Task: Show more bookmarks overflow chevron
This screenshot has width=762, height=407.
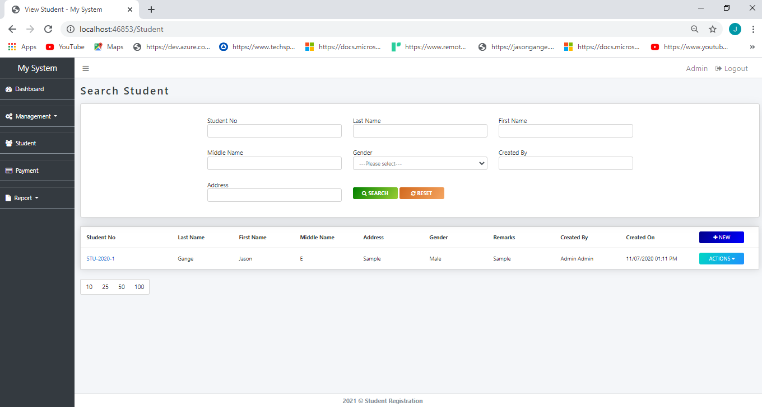Action: (x=752, y=47)
